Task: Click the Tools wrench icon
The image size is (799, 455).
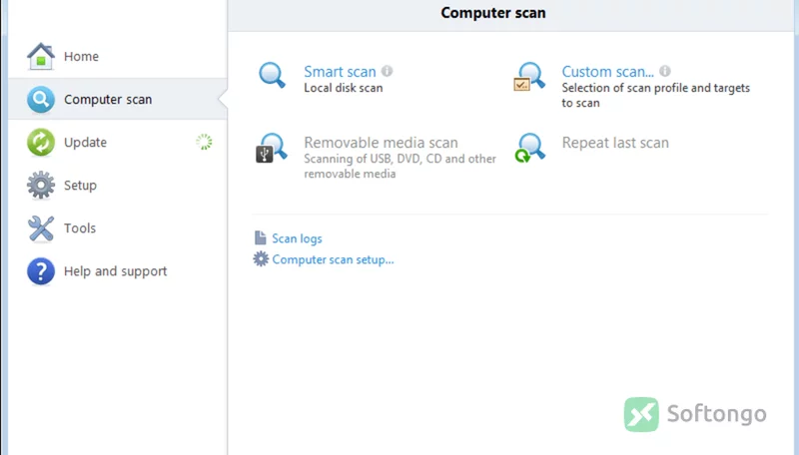Action: [x=41, y=228]
